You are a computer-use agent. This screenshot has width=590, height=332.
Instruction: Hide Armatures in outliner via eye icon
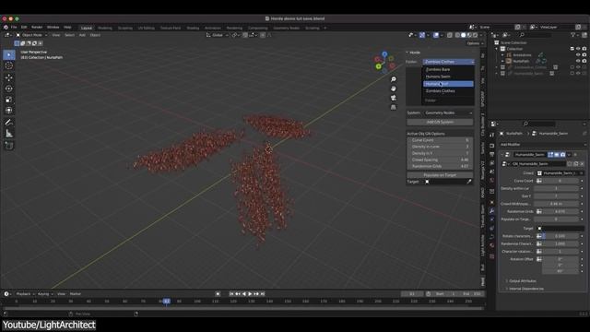click(578, 55)
